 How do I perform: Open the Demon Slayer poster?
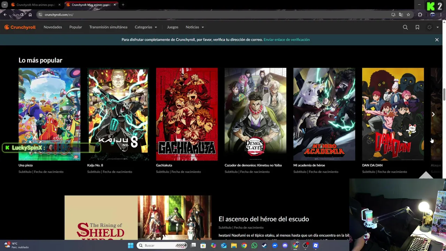click(255, 114)
